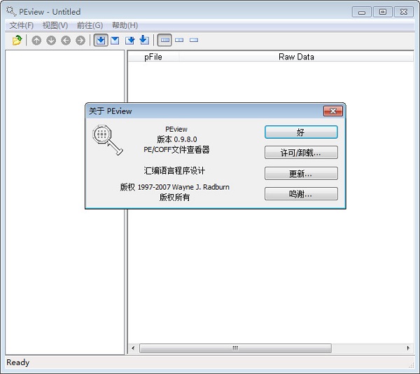Click the PEview title bar app icon

[11, 11]
